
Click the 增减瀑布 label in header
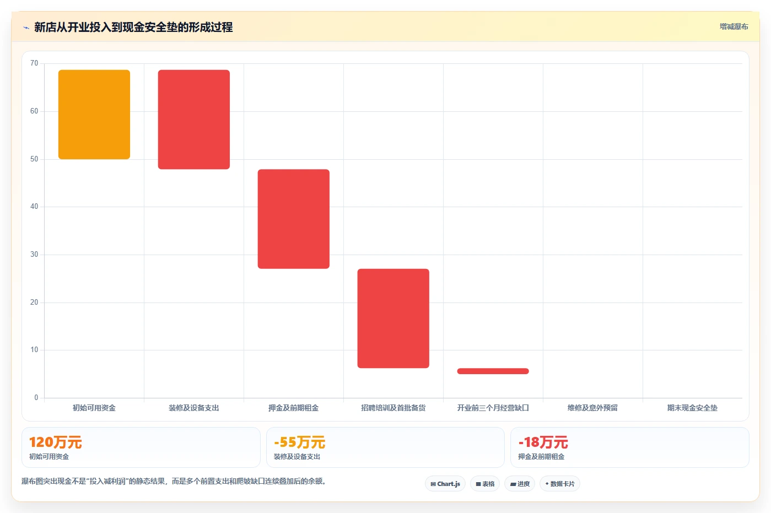734,26
